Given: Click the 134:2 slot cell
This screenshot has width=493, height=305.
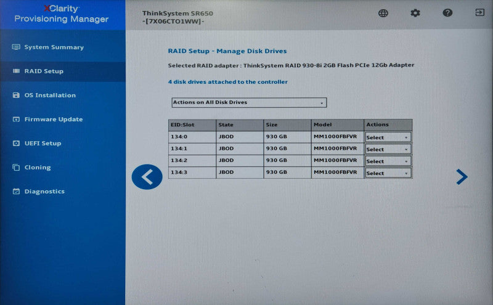Looking at the screenshot, I should click(x=192, y=160).
